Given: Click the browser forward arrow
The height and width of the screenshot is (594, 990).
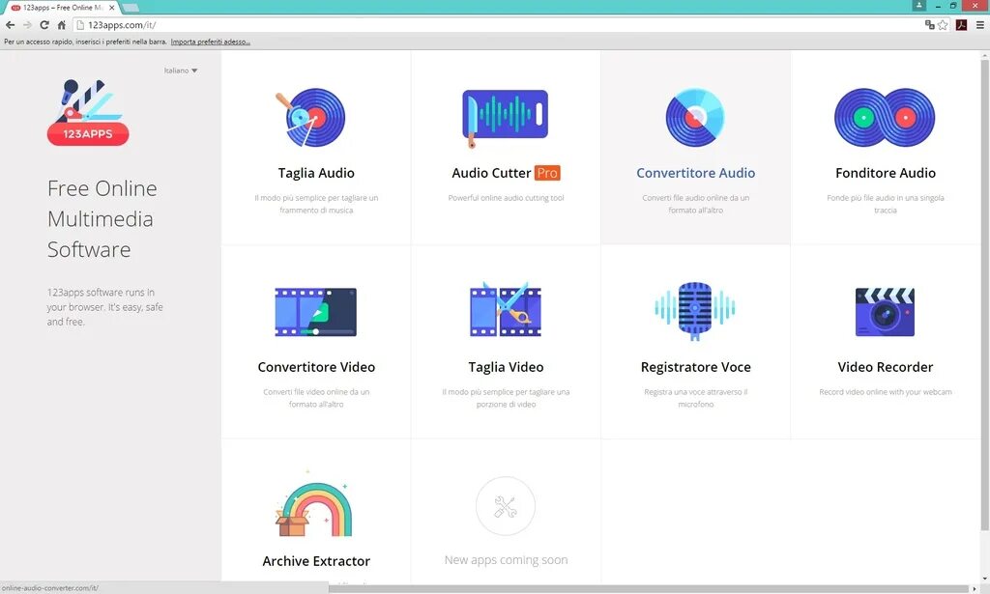Looking at the screenshot, I should coord(27,25).
